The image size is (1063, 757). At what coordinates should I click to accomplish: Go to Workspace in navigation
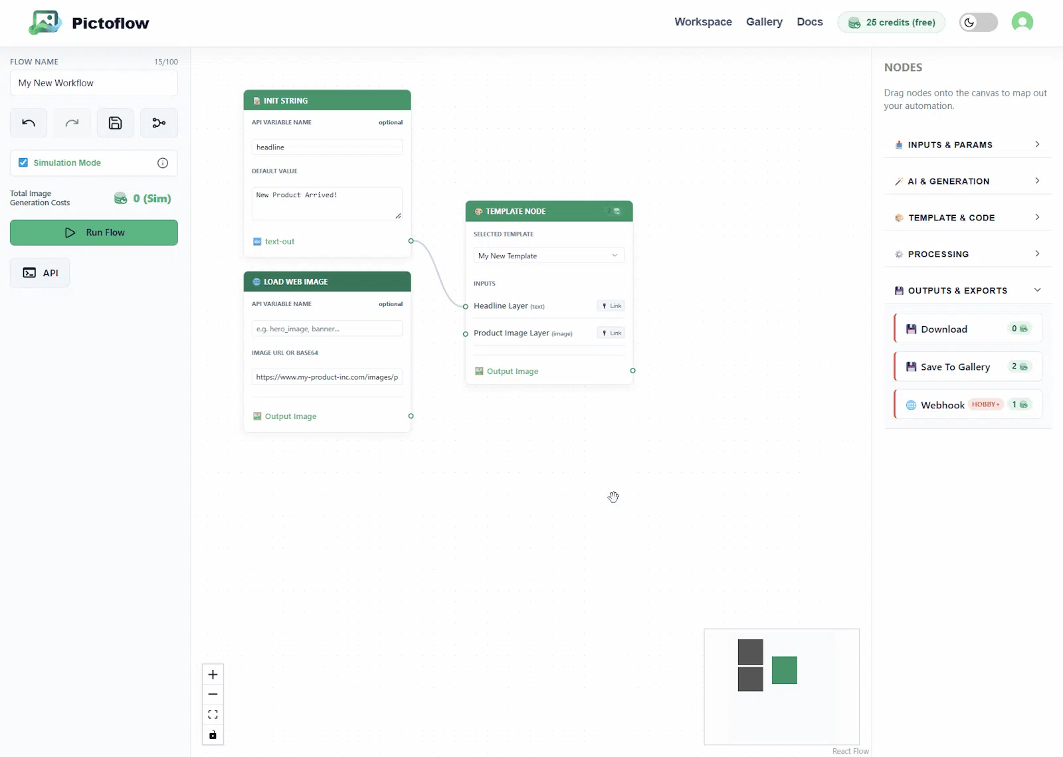703,22
